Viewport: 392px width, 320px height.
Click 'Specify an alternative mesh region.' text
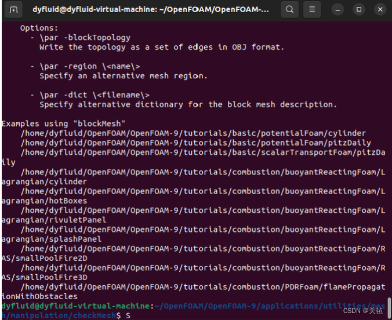[124, 76]
